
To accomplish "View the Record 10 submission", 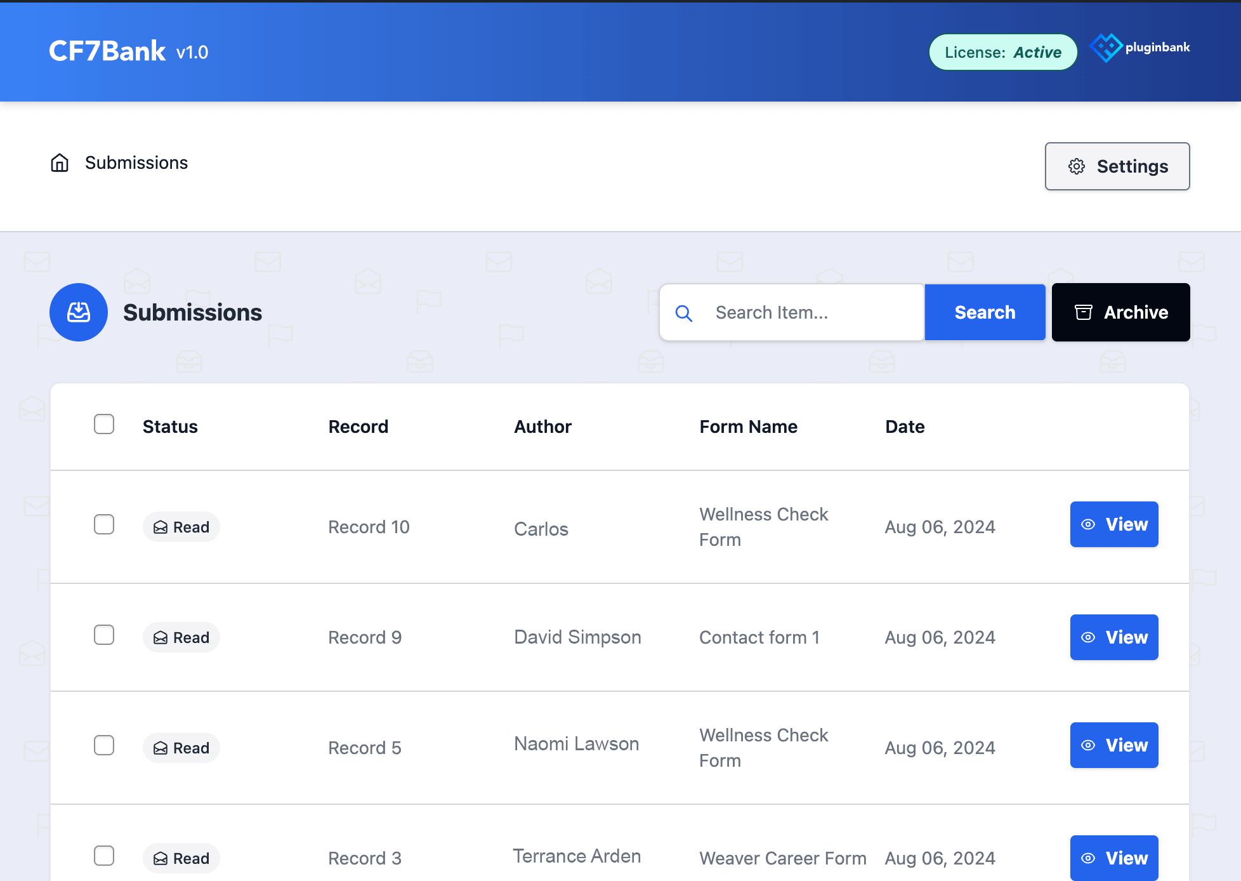I will [x=1114, y=524].
